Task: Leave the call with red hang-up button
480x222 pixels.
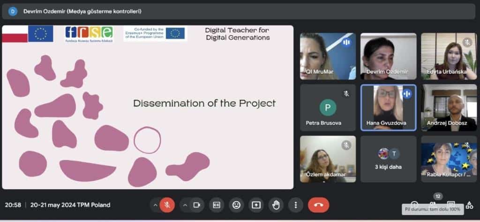Action: point(318,205)
